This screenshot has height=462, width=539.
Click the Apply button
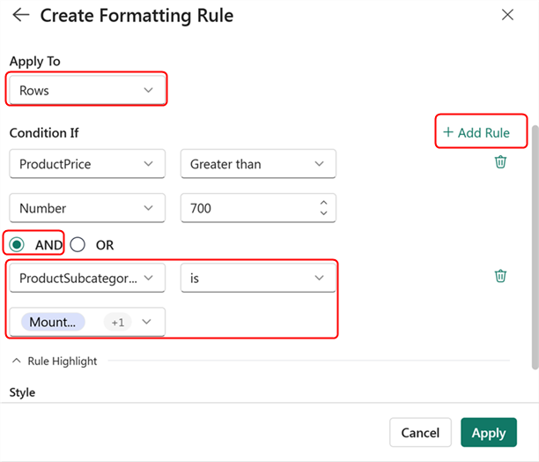coord(489,432)
